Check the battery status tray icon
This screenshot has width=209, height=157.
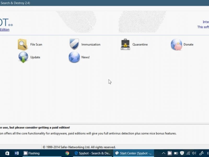click(176, 153)
